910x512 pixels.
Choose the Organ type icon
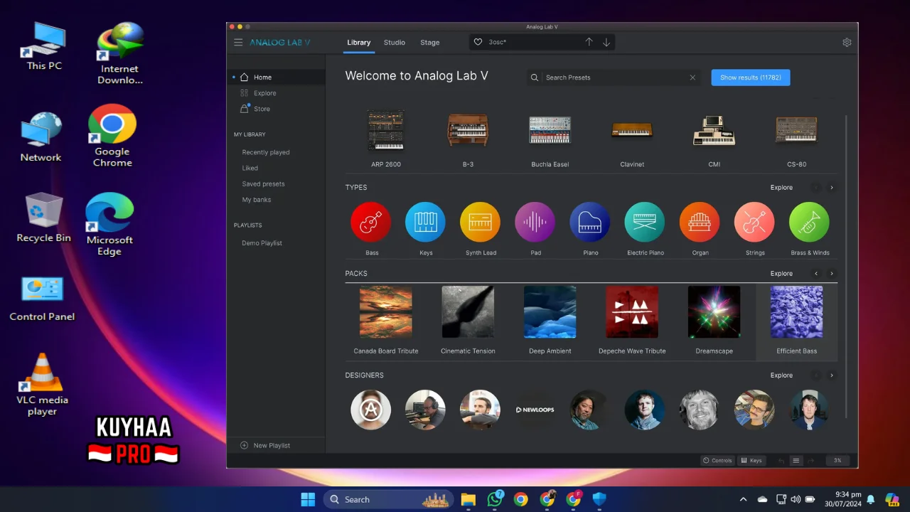click(x=700, y=222)
